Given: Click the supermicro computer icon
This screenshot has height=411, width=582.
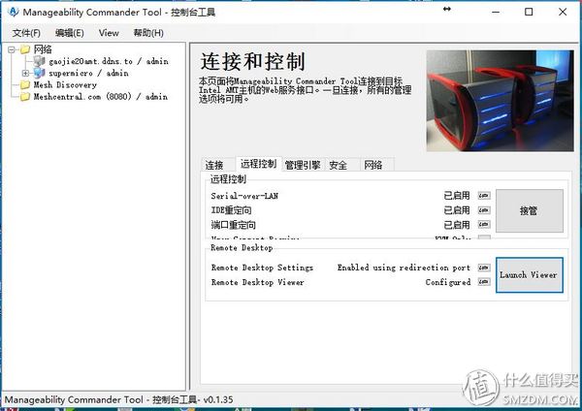Looking at the screenshot, I should [39, 73].
